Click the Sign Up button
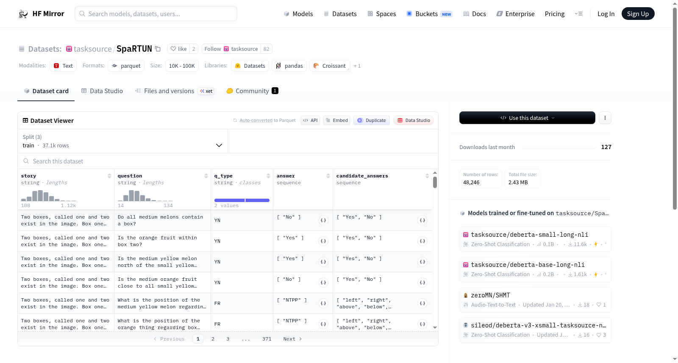 tap(638, 14)
